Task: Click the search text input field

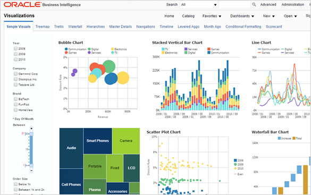Action: tap(234, 5)
